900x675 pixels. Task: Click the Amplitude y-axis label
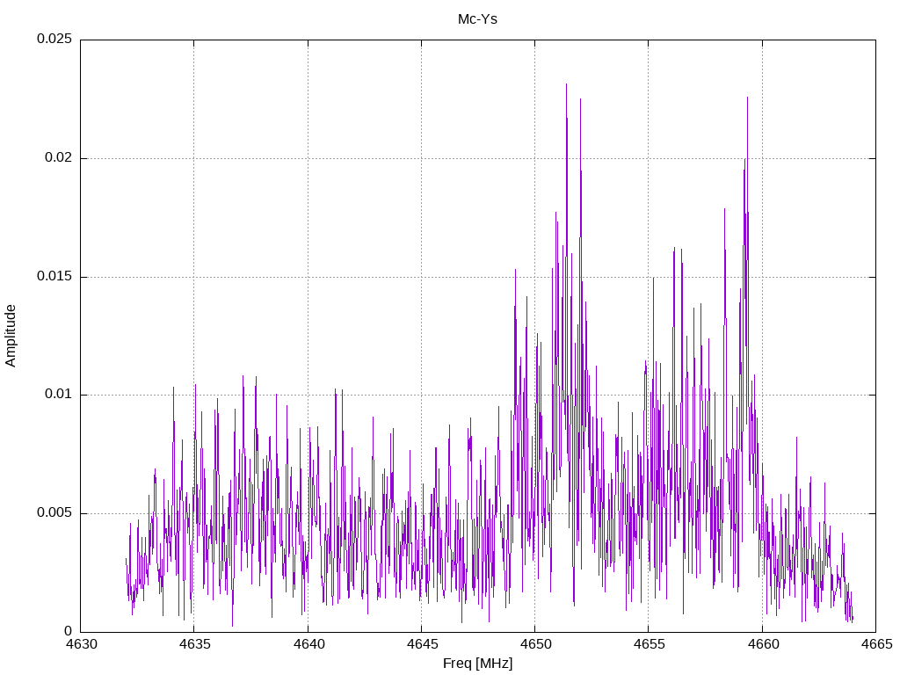click(x=11, y=336)
